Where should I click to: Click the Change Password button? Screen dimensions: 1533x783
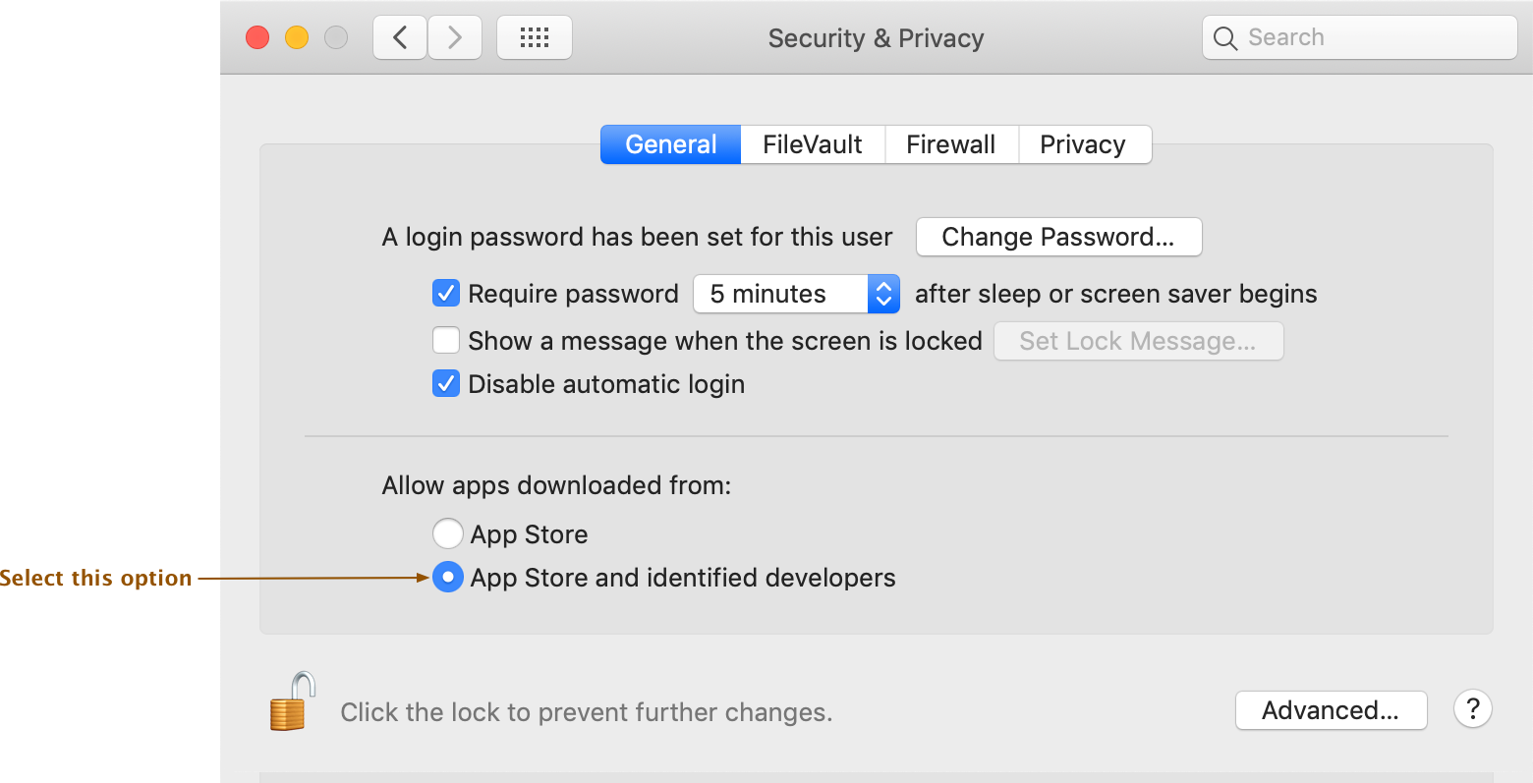(x=1058, y=237)
